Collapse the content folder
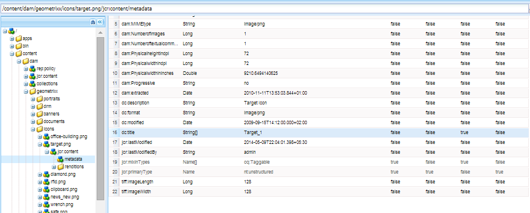This screenshot has width=530, height=213. [x=12, y=53]
